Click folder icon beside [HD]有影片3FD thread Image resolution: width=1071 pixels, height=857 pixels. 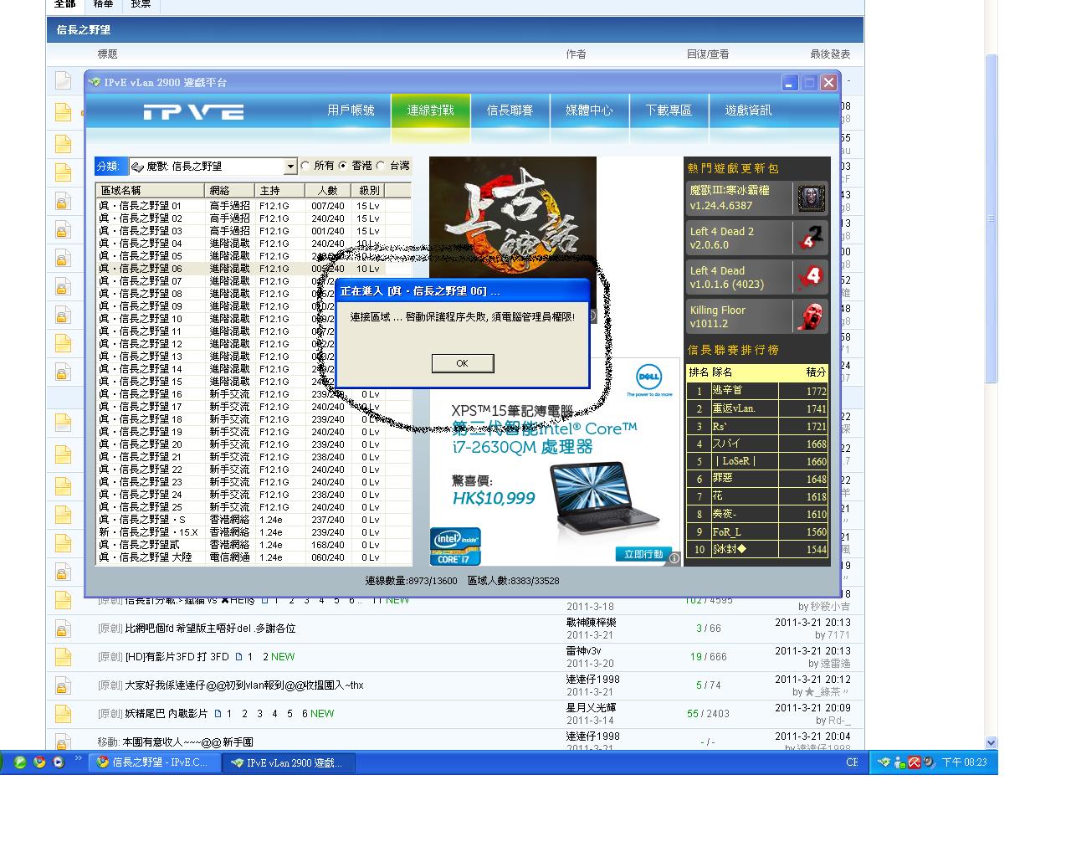coord(63,657)
